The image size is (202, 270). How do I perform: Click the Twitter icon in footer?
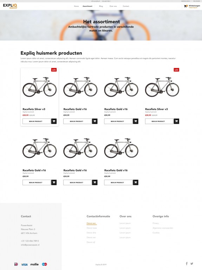pyautogui.click(x=192, y=263)
